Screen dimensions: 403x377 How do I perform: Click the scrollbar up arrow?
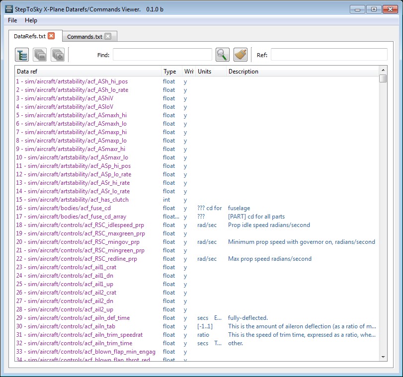coord(383,70)
